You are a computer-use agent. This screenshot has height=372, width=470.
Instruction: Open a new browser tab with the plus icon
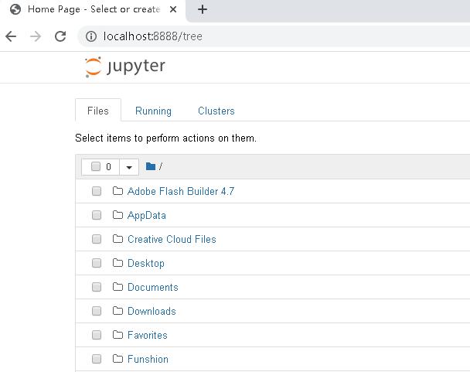203,9
